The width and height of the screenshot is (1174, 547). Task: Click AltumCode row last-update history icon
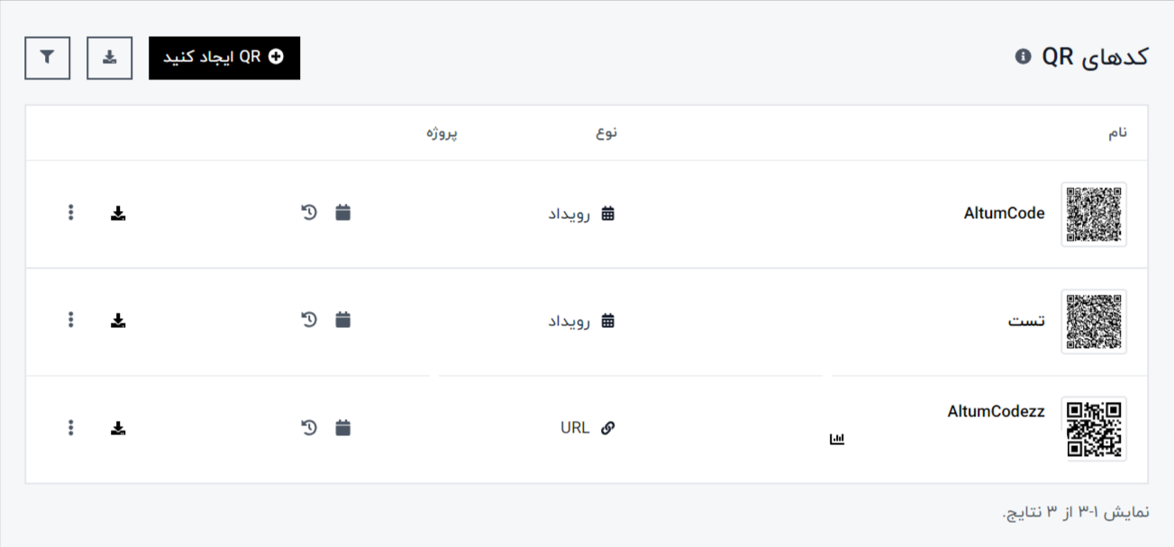coord(309,214)
